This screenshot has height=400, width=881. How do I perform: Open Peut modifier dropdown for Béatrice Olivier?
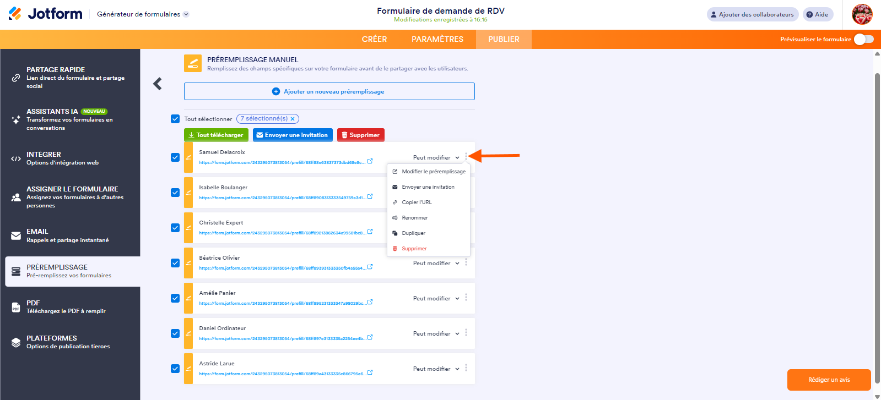(436, 263)
